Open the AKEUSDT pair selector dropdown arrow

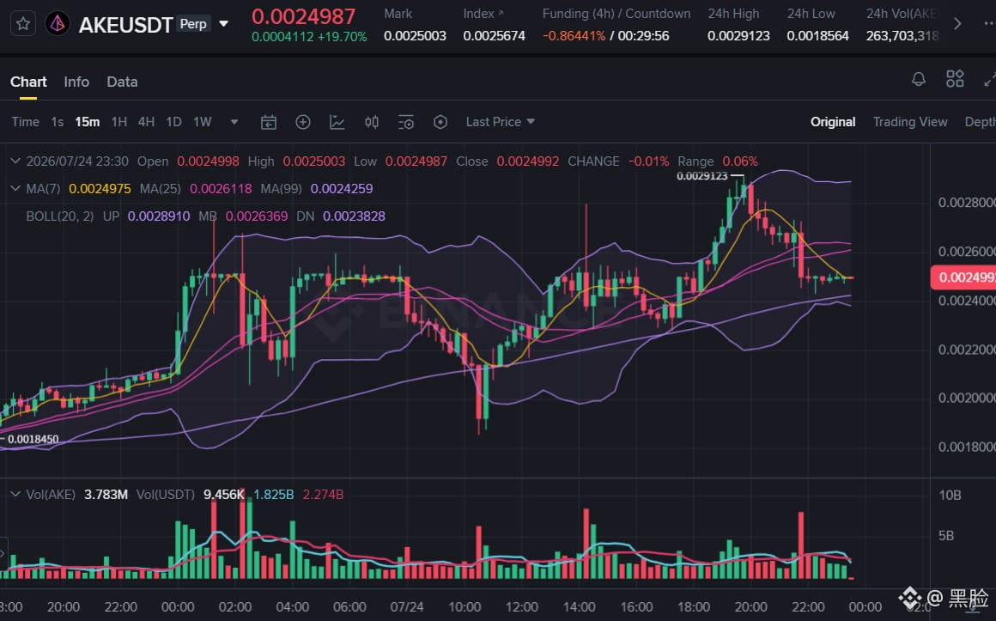pos(223,24)
